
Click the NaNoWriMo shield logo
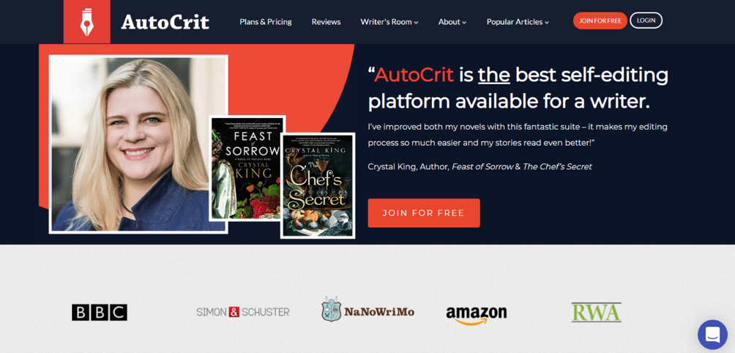(332, 309)
